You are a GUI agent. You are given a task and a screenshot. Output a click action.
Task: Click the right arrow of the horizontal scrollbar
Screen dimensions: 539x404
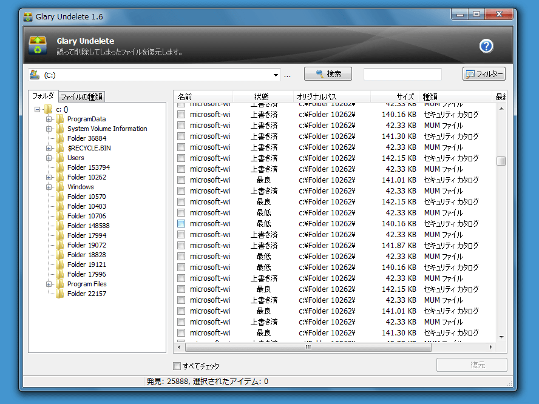point(491,348)
